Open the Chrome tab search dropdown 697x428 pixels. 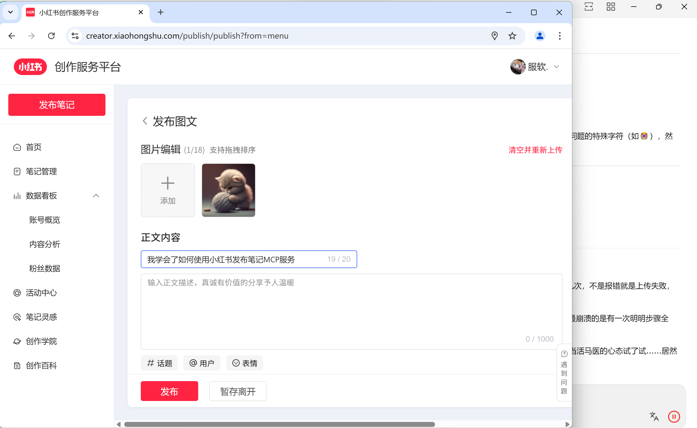[x=10, y=12]
